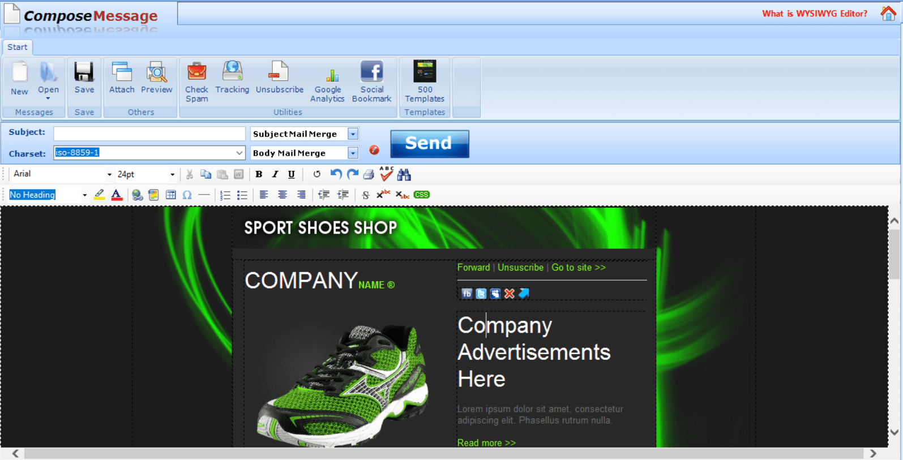Insert an image
This screenshot has width=903, height=460.
click(153, 195)
